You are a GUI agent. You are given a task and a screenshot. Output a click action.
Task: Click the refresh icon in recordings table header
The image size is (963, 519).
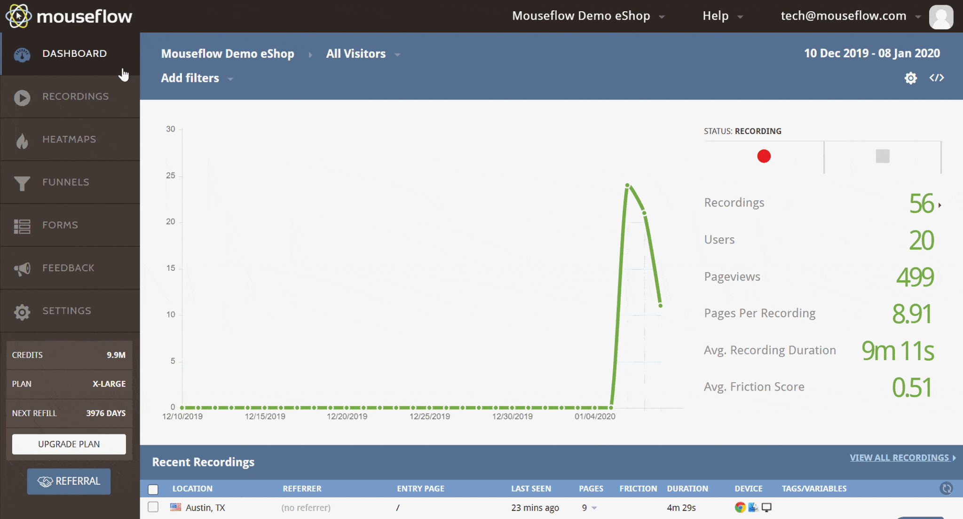click(x=946, y=488)
